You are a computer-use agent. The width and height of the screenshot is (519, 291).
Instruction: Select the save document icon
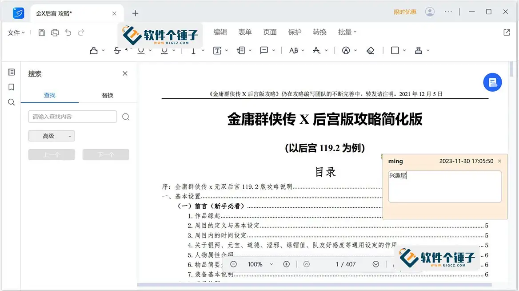41,32
